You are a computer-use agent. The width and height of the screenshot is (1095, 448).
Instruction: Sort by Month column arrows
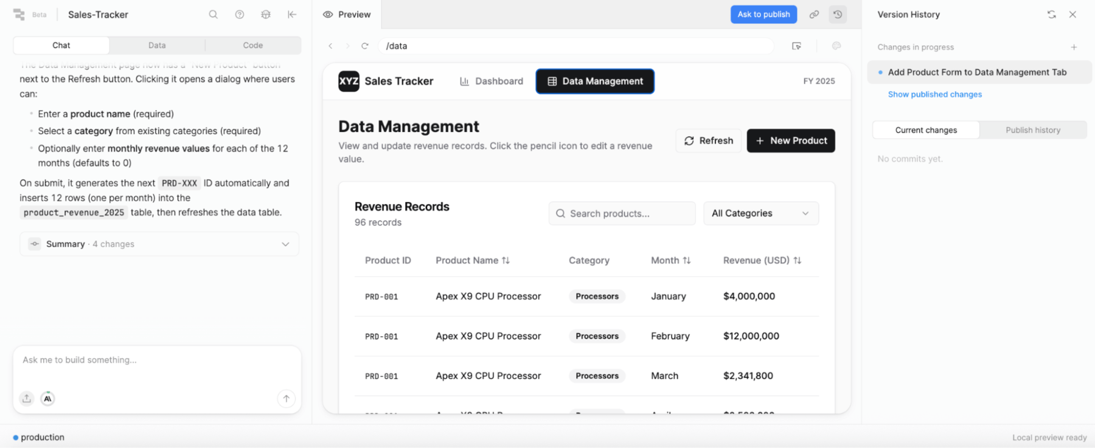(x=687, y=261)
